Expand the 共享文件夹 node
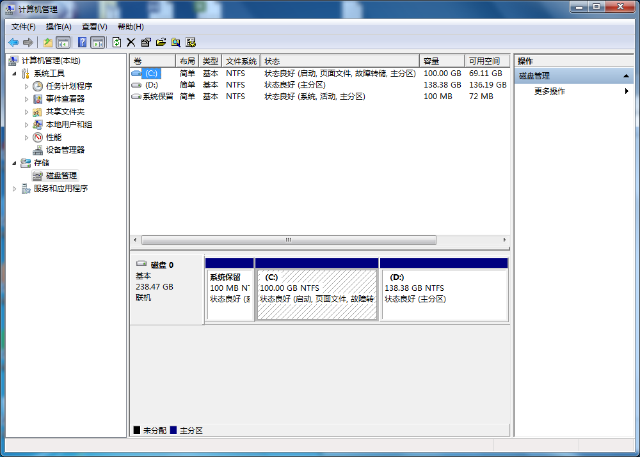 pyautogui.click(x=26, y=112)
